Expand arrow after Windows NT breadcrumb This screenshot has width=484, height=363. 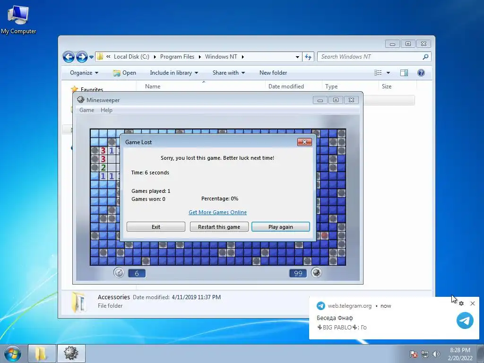[243, 57]
